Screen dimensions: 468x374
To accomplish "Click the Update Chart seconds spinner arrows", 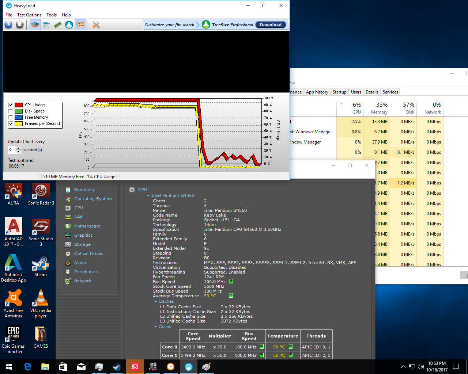I will (x=19, y=150).
